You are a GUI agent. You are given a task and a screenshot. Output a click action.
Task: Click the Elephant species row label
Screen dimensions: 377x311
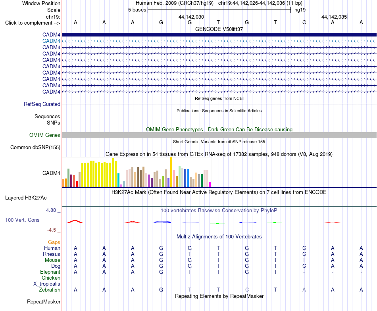coord(50,272)
